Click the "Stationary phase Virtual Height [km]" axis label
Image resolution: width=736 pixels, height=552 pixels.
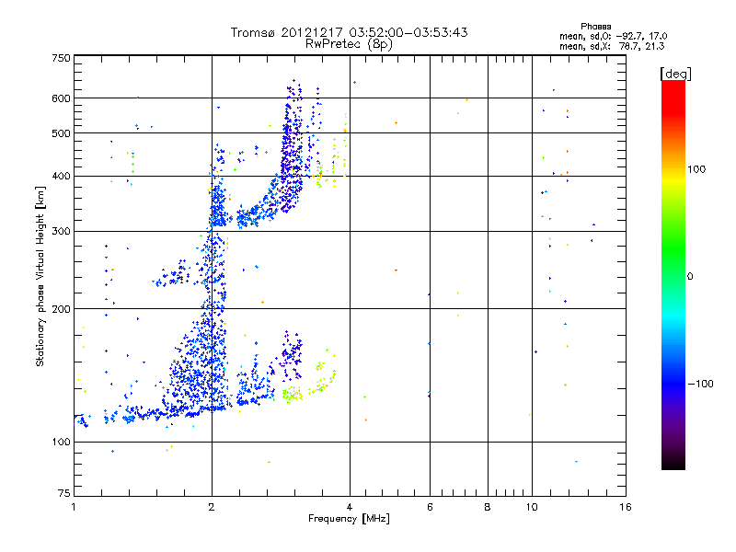(40, 276)
